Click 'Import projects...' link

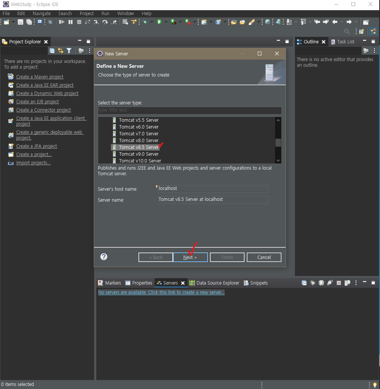pyautogui.click(x=33, y=163)
